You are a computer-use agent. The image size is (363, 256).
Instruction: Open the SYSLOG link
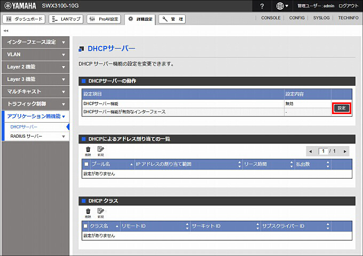point(321,18)
